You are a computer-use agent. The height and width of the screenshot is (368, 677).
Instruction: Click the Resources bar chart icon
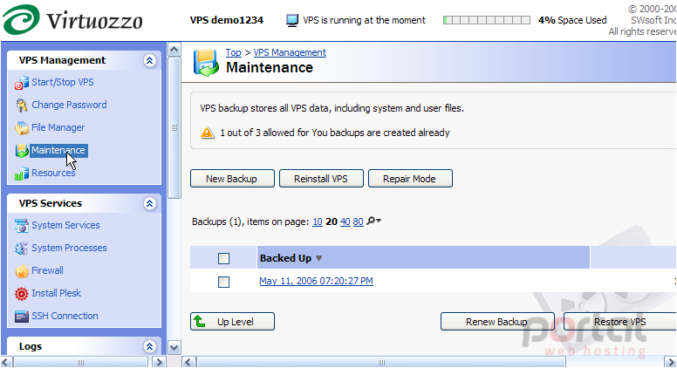point(22,174)
